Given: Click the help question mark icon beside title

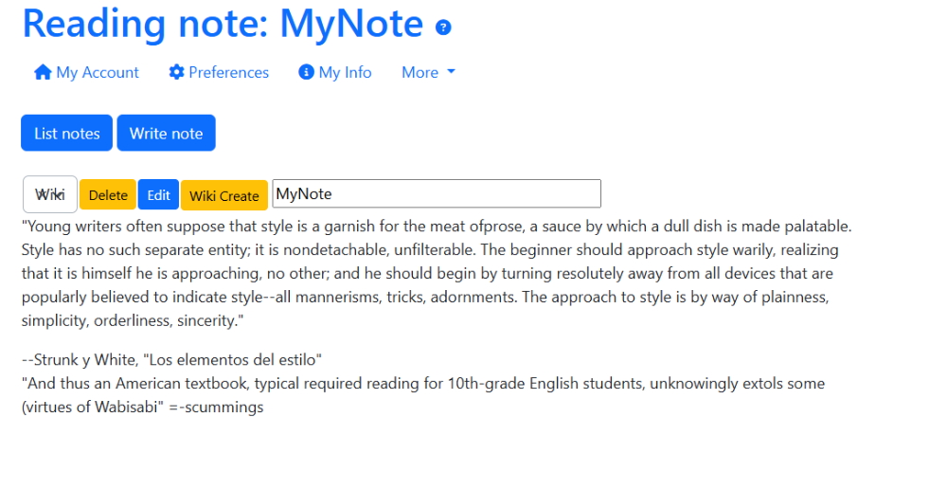Looking at the screenshot, I should (x=443, y=27).
